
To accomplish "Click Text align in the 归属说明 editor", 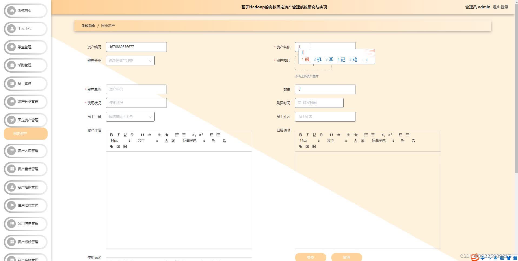I will (x=403, y=141).
